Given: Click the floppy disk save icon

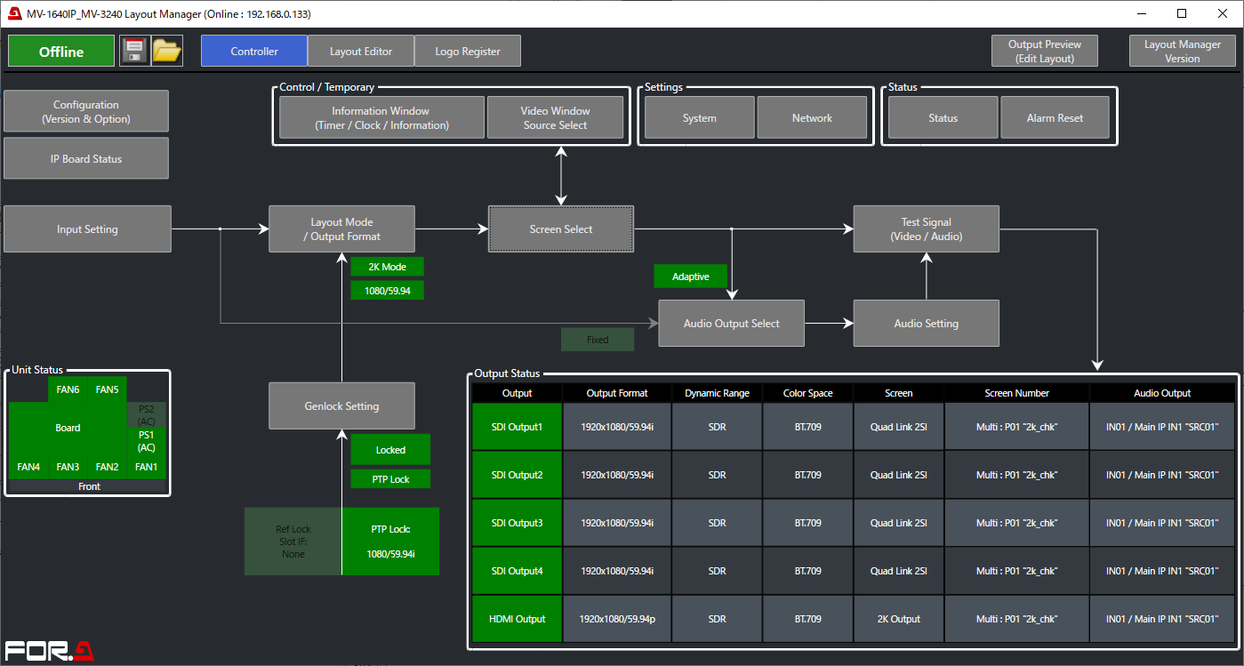Looking at the screenshot, I should click(135, 52).
